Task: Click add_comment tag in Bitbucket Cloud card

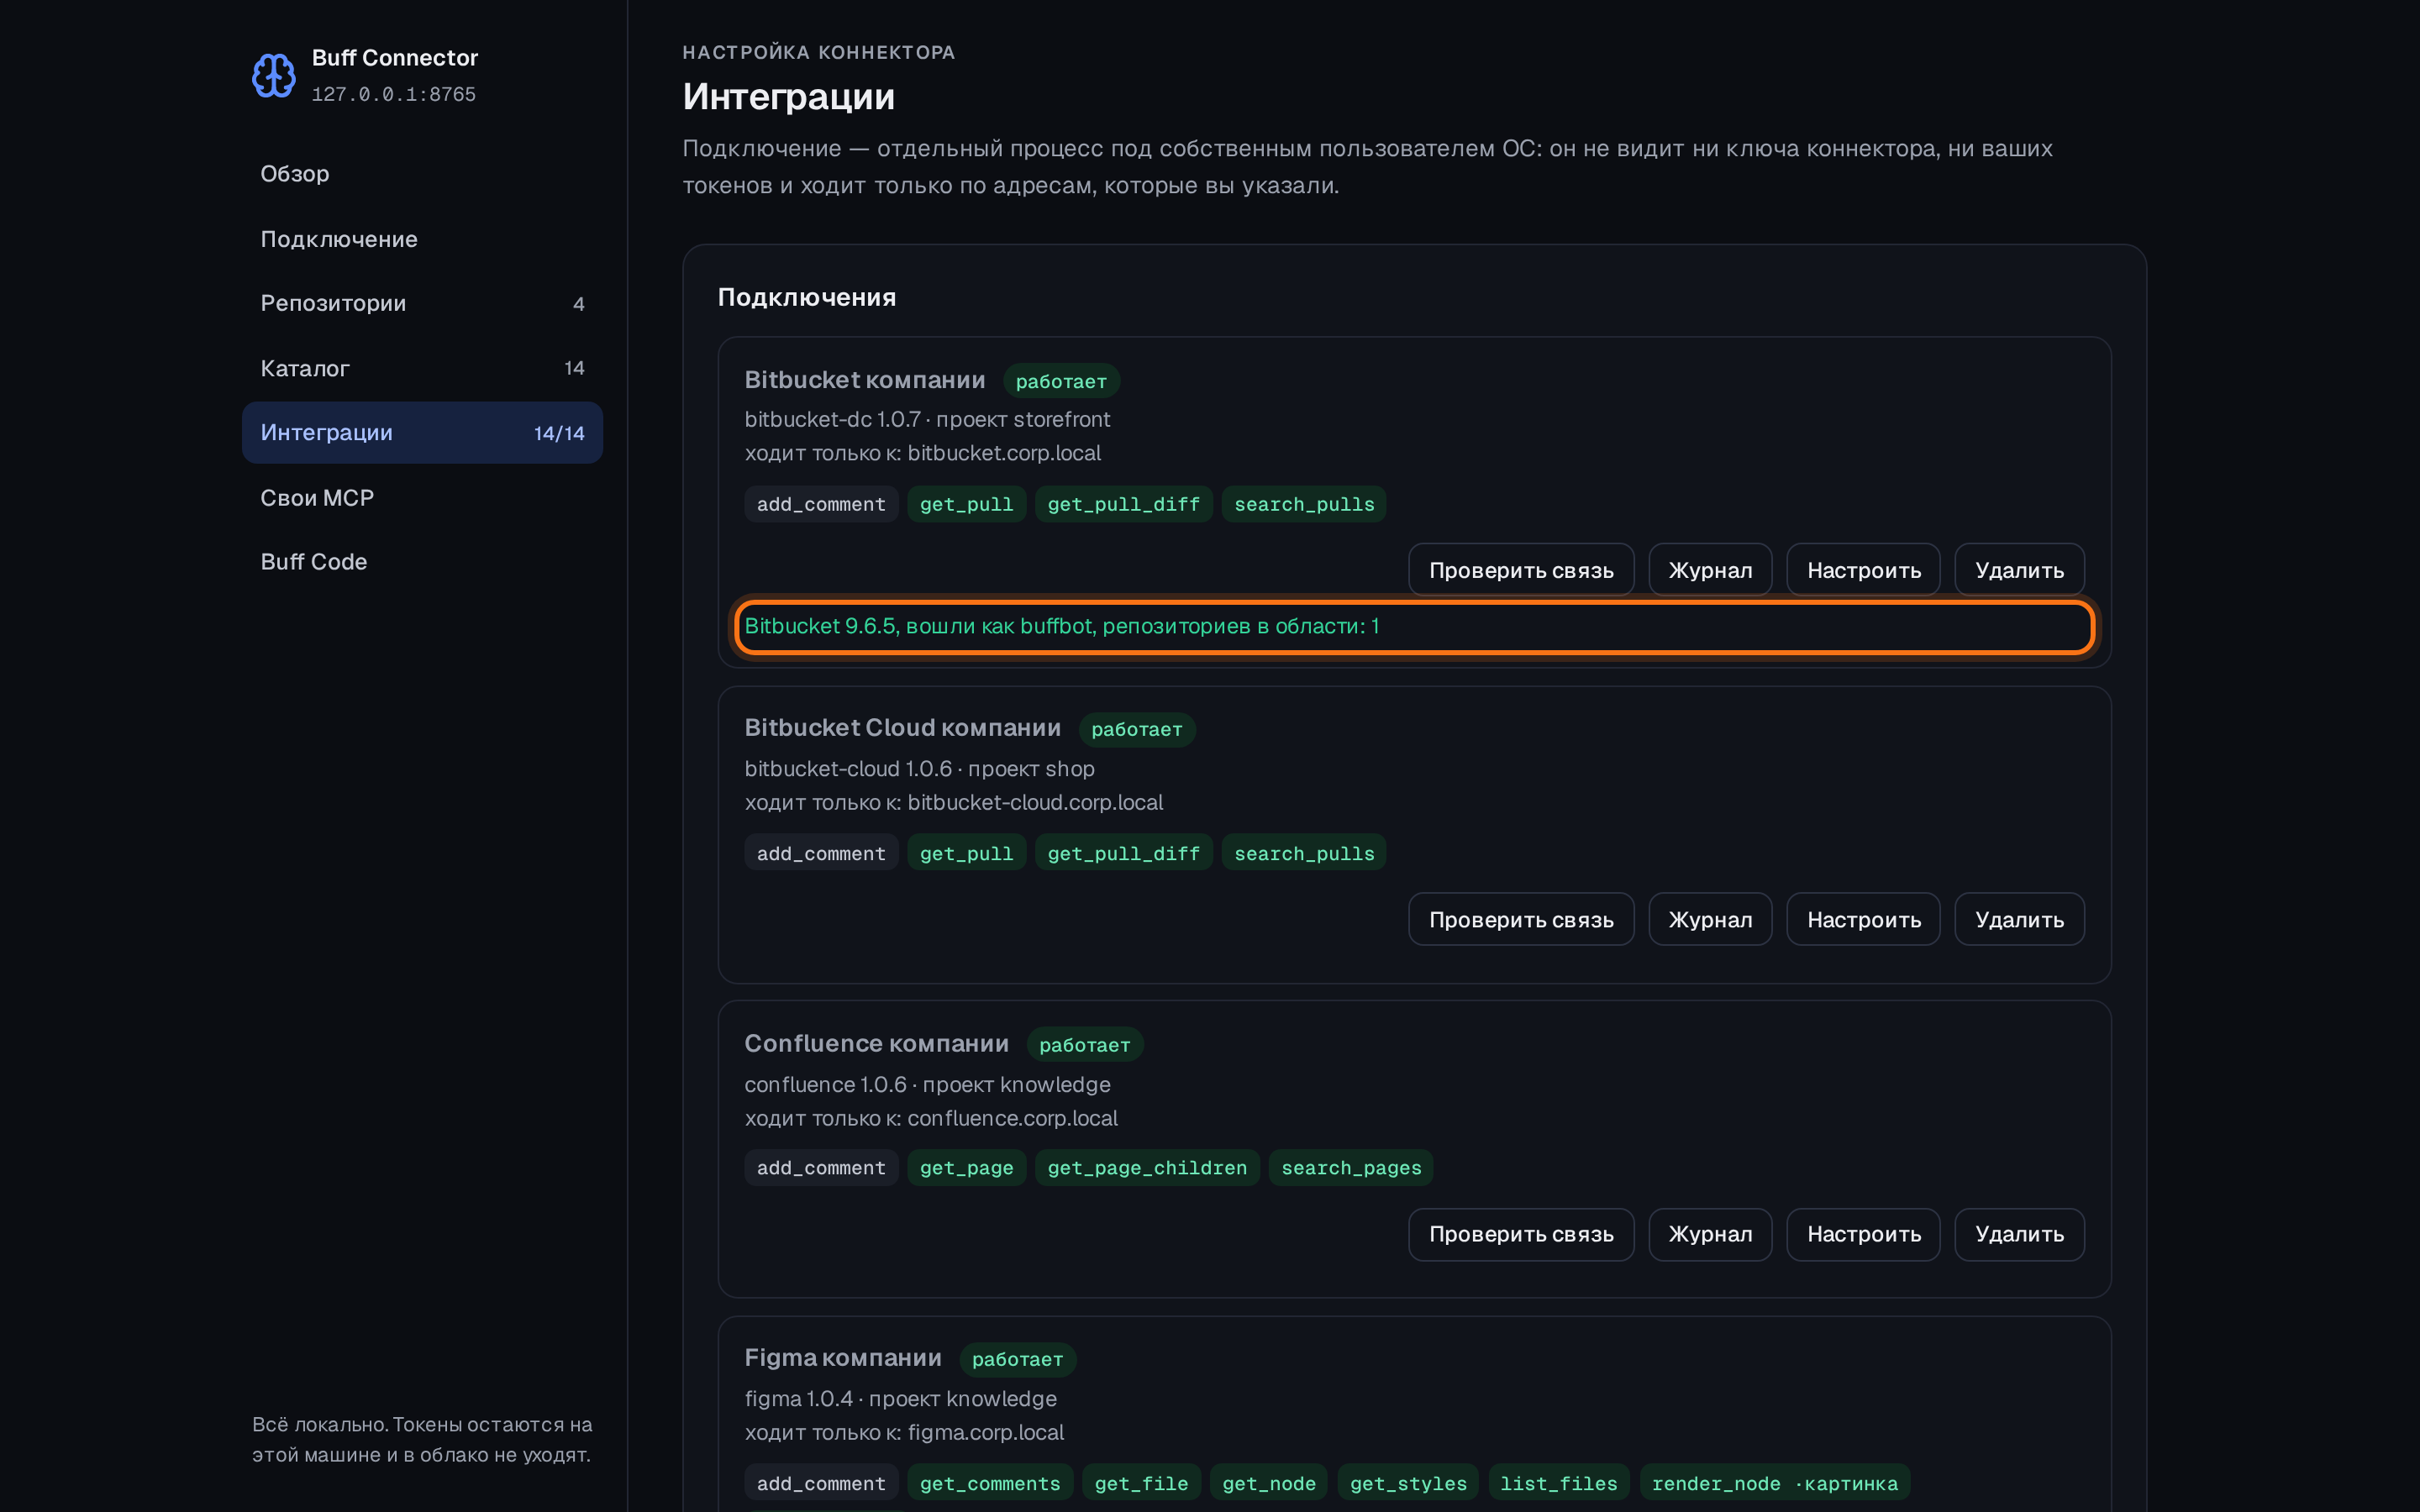Action: point(821,853)
